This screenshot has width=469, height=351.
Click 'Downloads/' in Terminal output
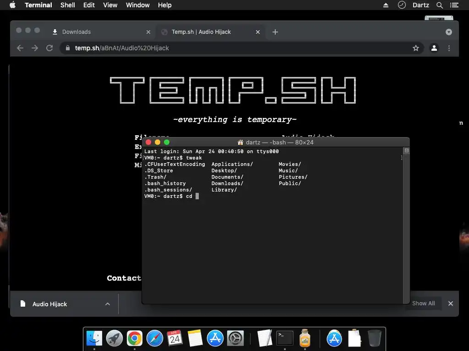pos(227,183)
